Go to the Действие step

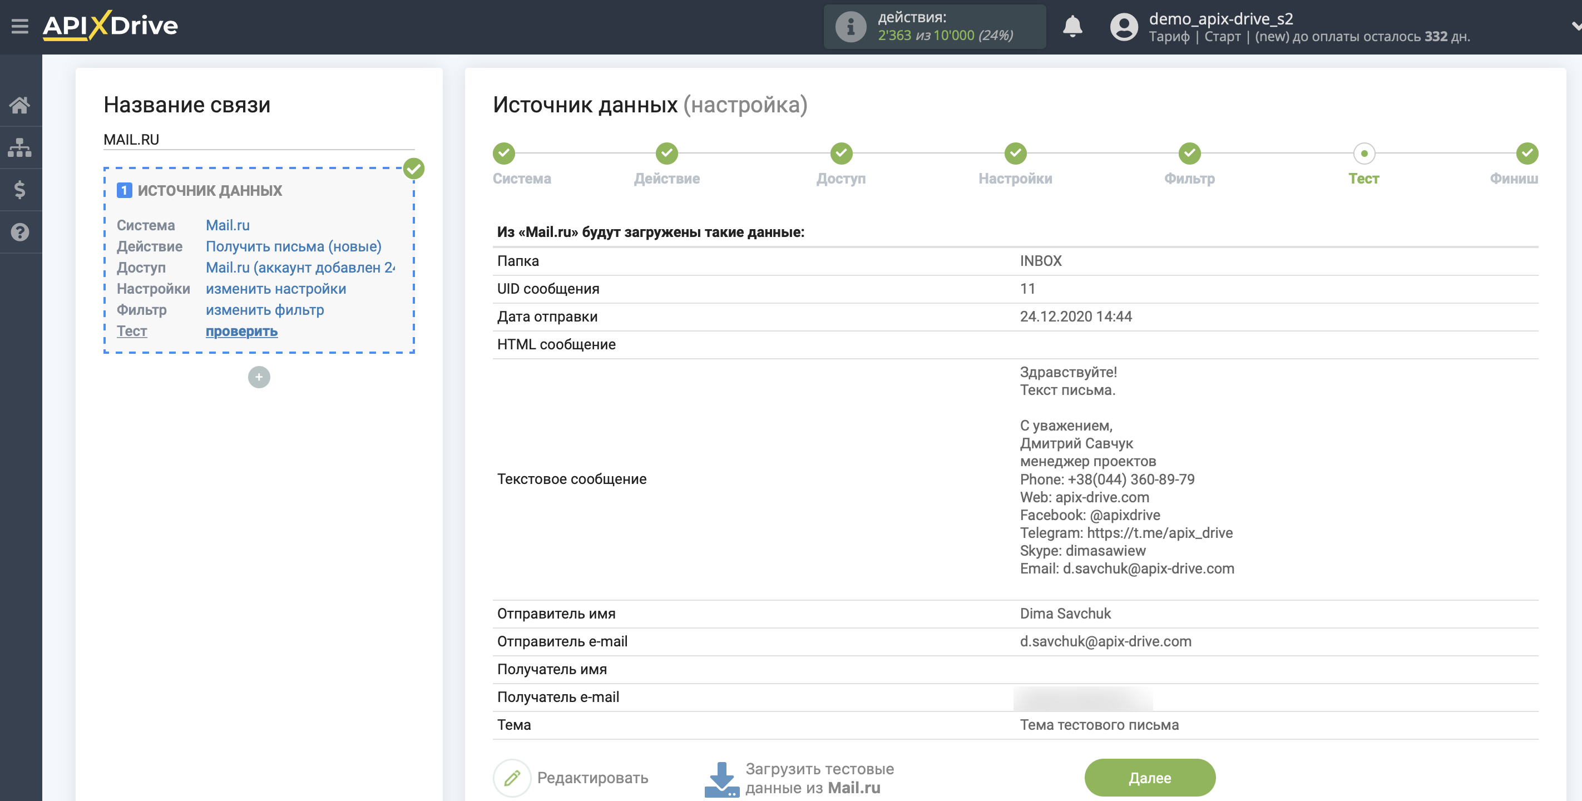tap(667, 153)
